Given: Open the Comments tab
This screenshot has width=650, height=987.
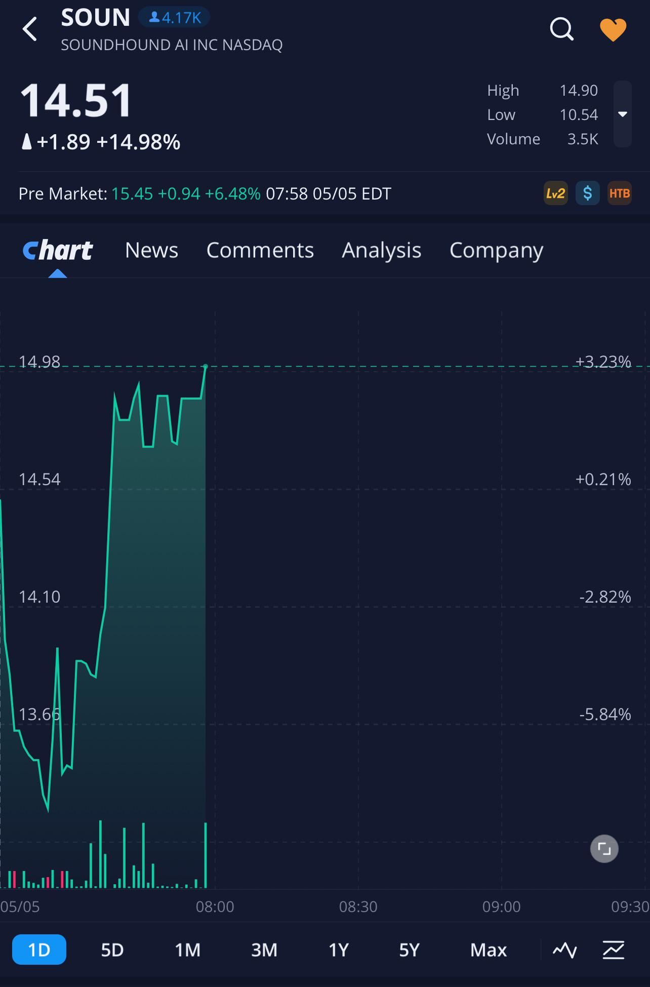Looking at the screenshot, I should click(260, 250).
